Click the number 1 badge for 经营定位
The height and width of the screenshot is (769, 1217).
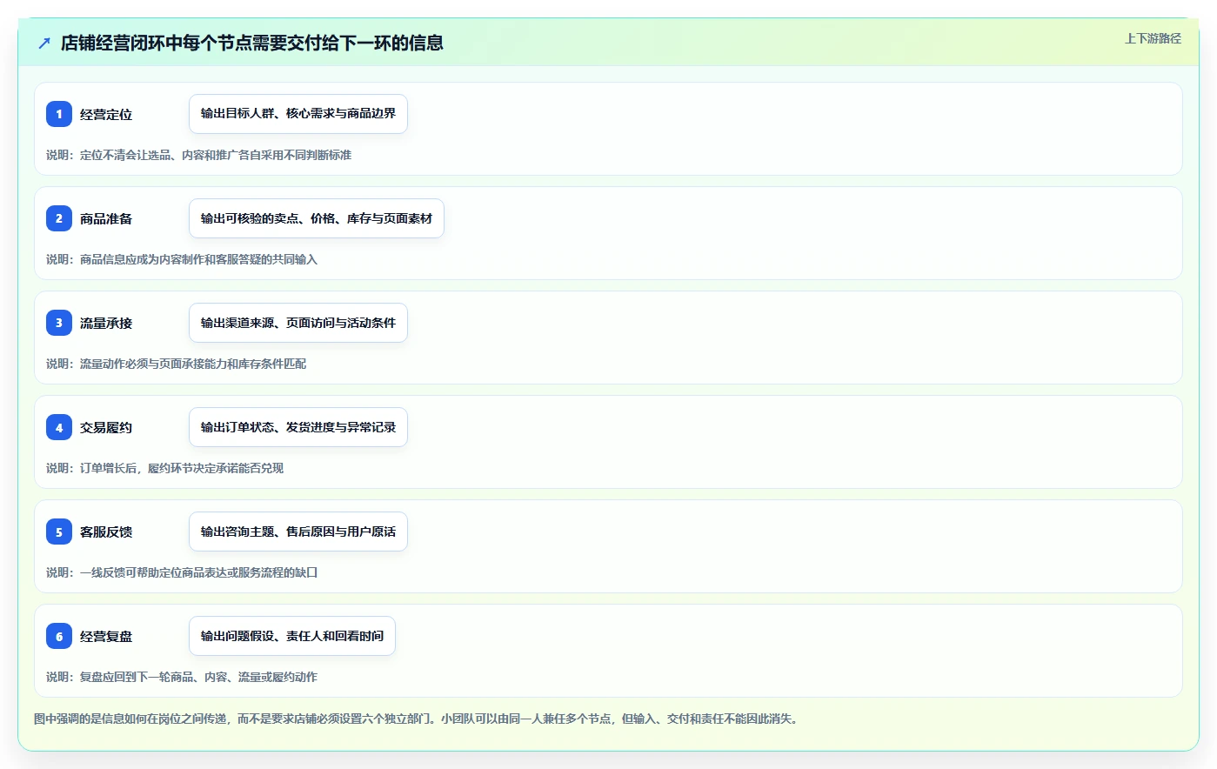pyautogui.click(x=59, y=114)
